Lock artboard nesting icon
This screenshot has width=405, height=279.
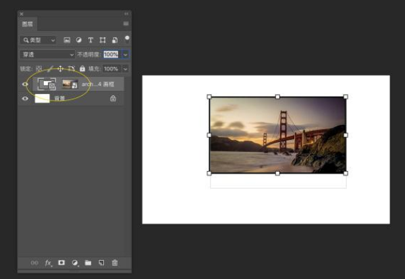[72, 68]
